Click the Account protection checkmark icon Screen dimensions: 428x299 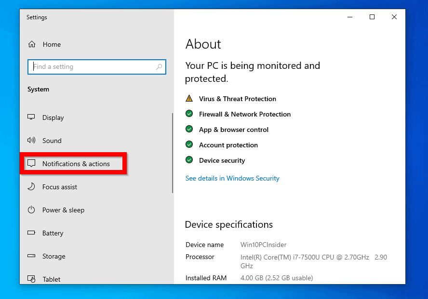point(189,144)
